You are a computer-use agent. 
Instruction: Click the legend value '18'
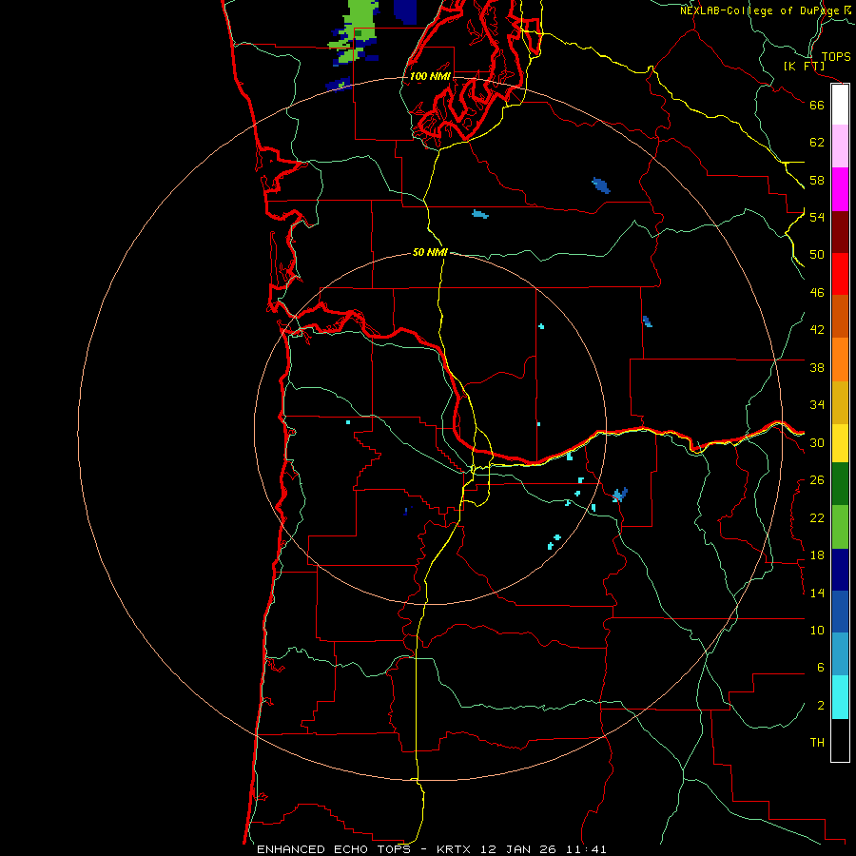(x=817, y=555)
